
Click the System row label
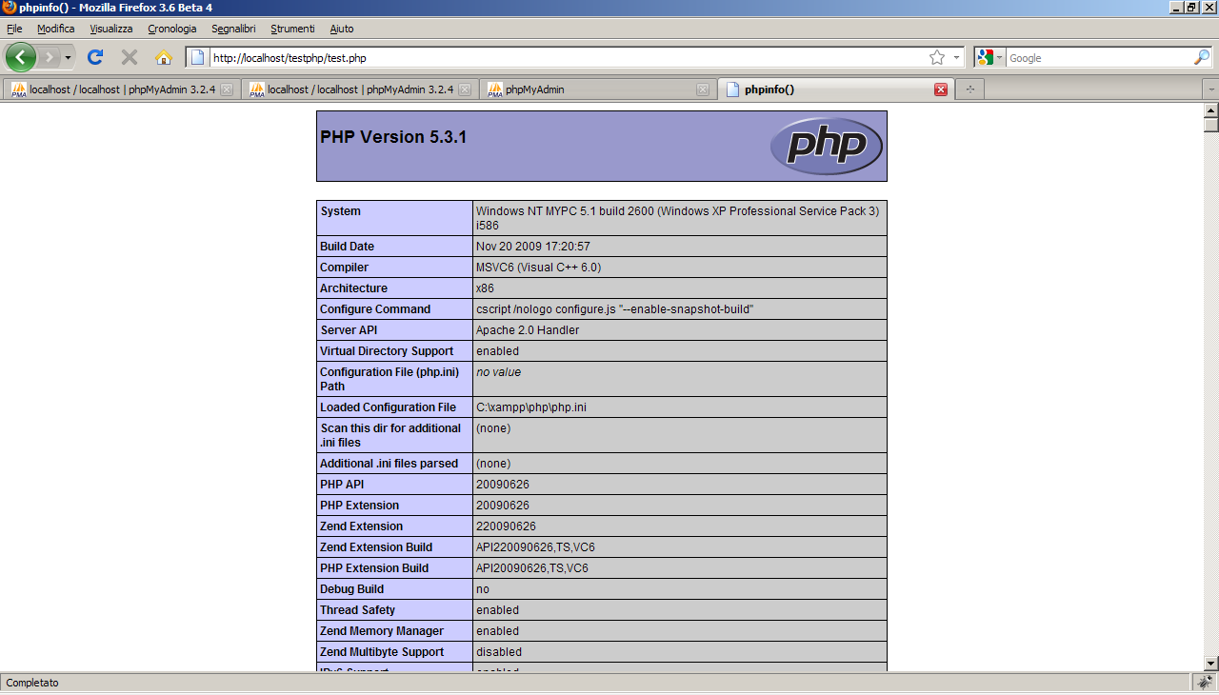pyautogui.click(x=341, y=211)
